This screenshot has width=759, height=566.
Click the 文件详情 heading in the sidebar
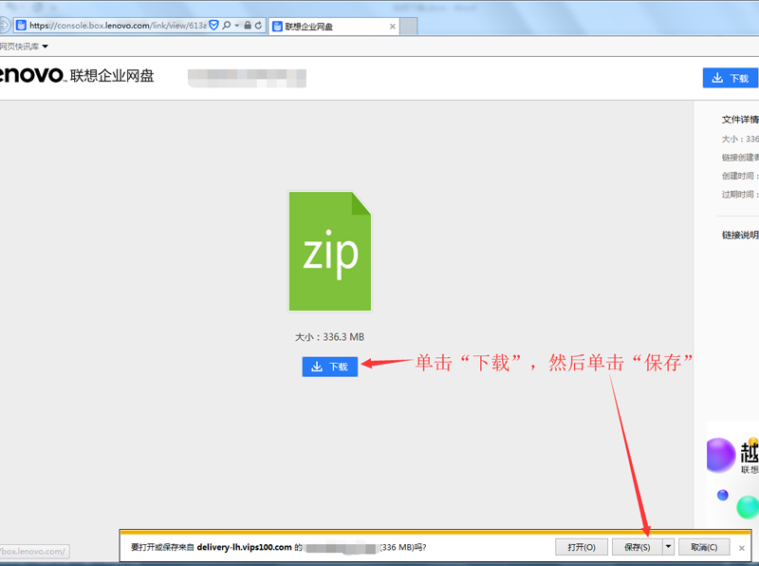tap(740, 120)
